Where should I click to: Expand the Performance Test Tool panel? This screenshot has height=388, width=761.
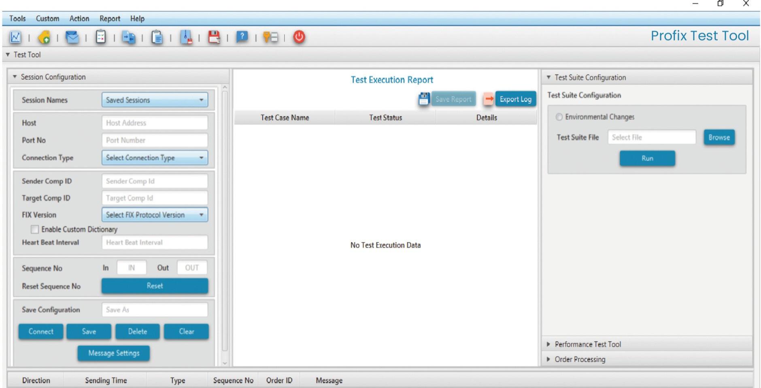coord(549,344)
